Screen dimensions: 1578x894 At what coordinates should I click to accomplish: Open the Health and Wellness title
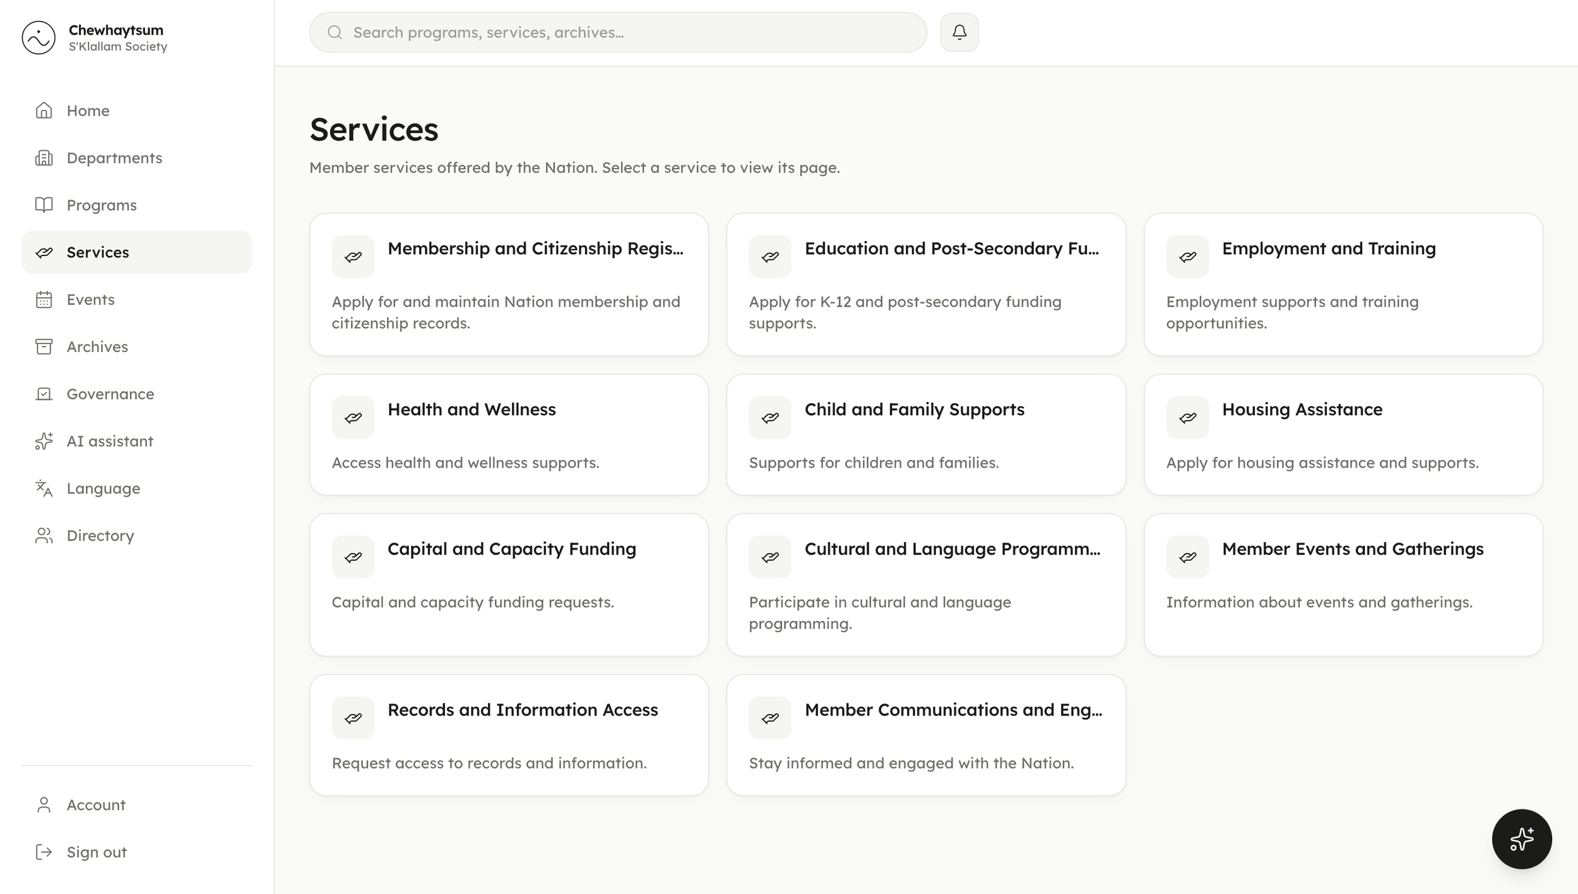(472, 409)
